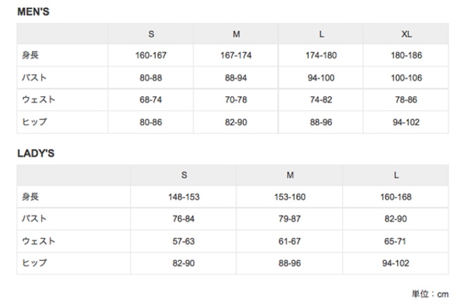Click the S column header in men's table
The image size is (456, 306).
[151, 34]
